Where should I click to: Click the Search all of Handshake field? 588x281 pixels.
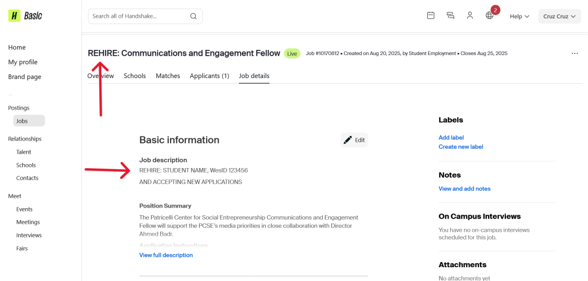click(138, 16)
